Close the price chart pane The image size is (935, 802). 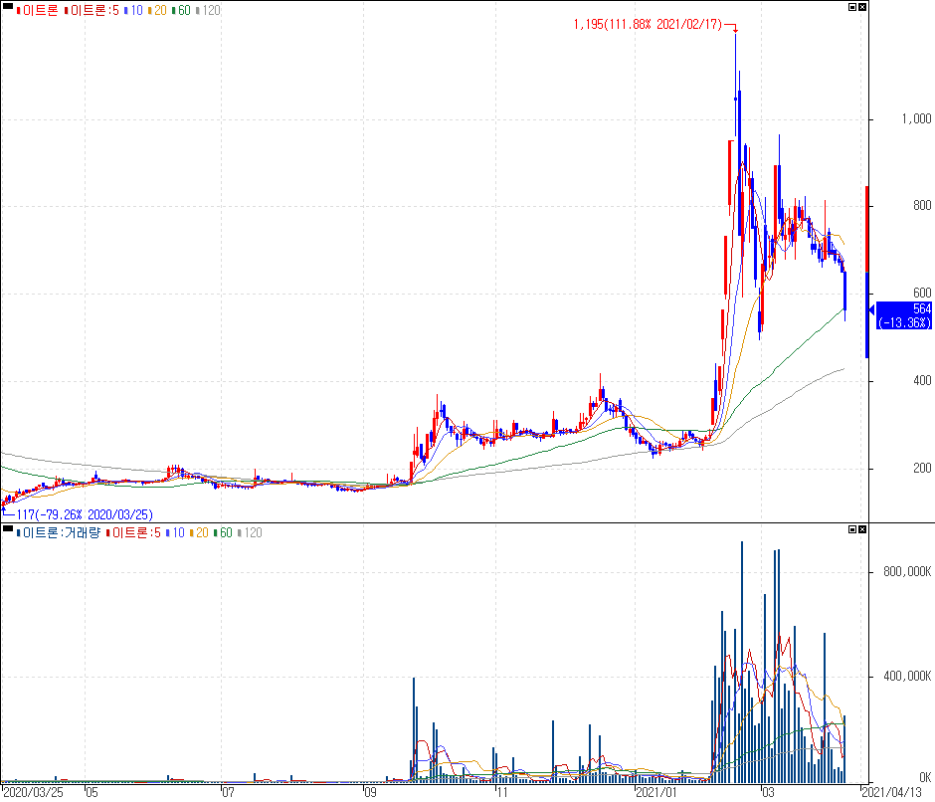click(x=862, y=7)
